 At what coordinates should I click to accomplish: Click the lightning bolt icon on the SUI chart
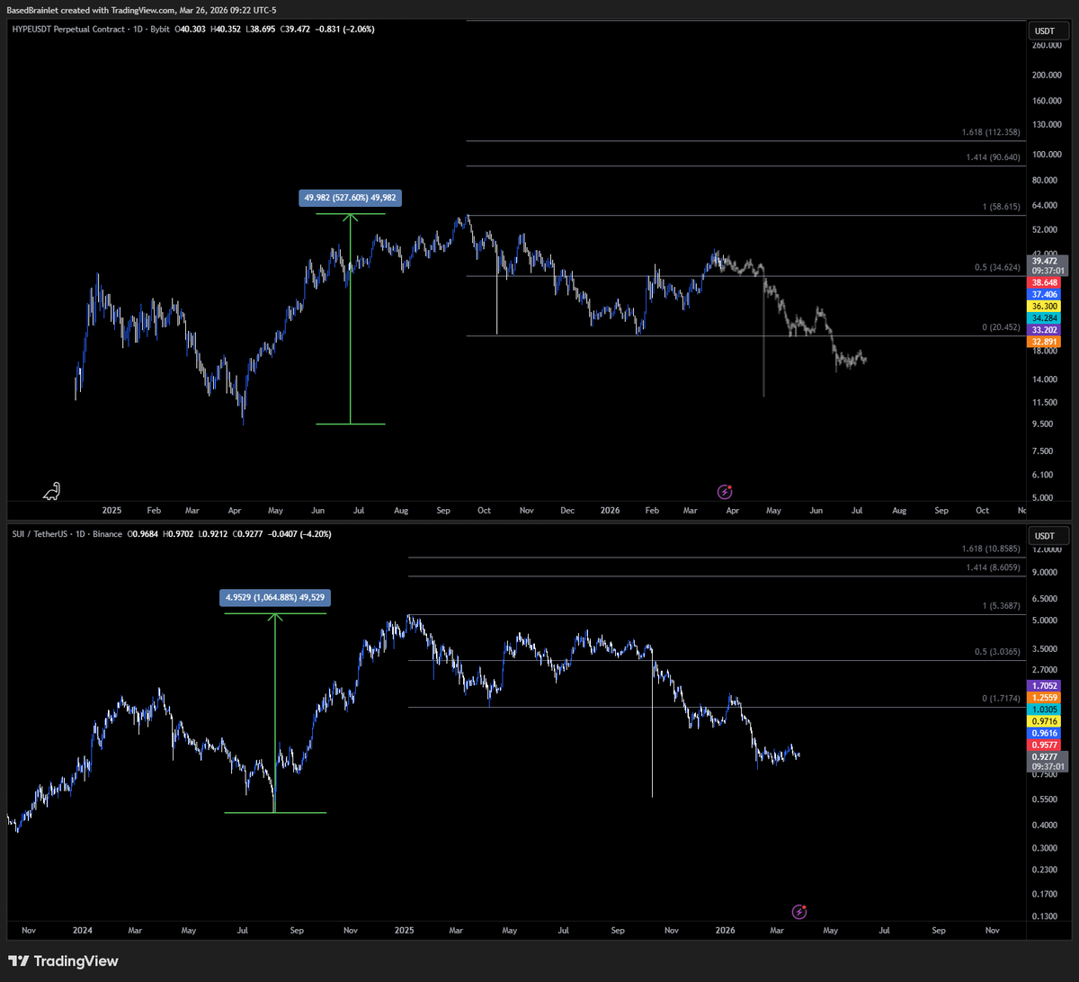[x=799, y=911]
